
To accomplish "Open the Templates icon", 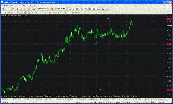I will point(108,9).
